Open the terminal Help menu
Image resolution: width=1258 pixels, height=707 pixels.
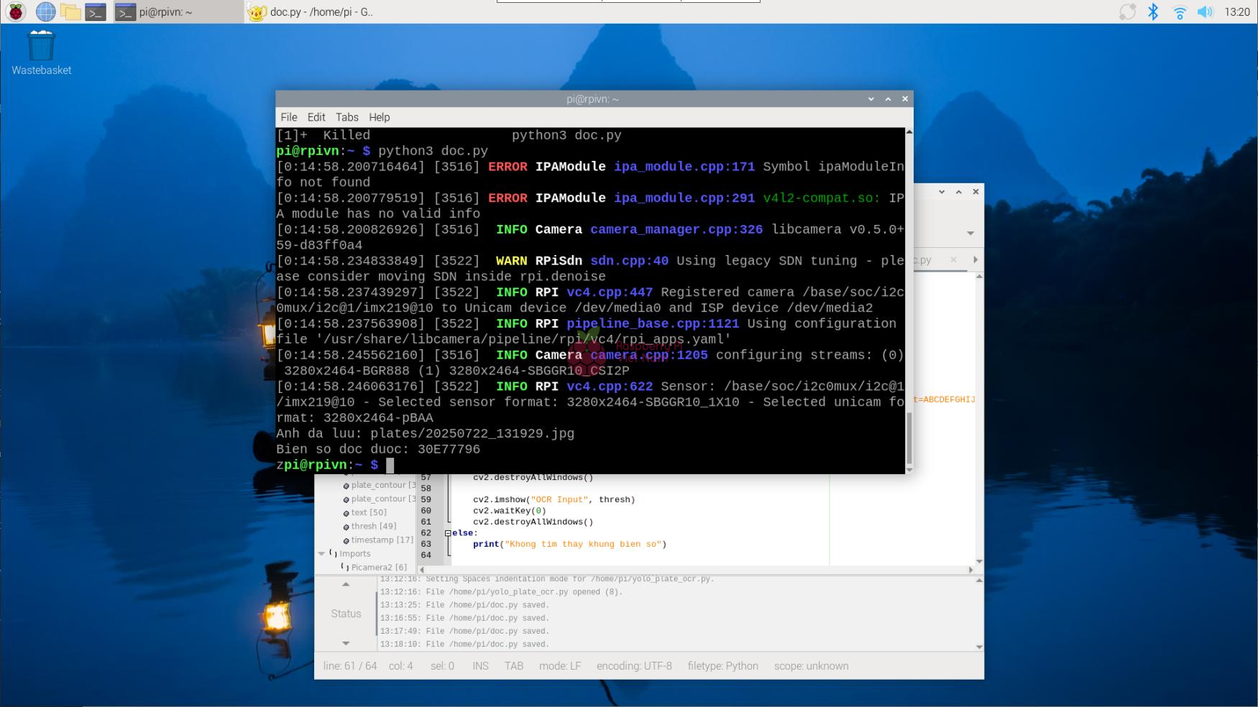(379, 117)
